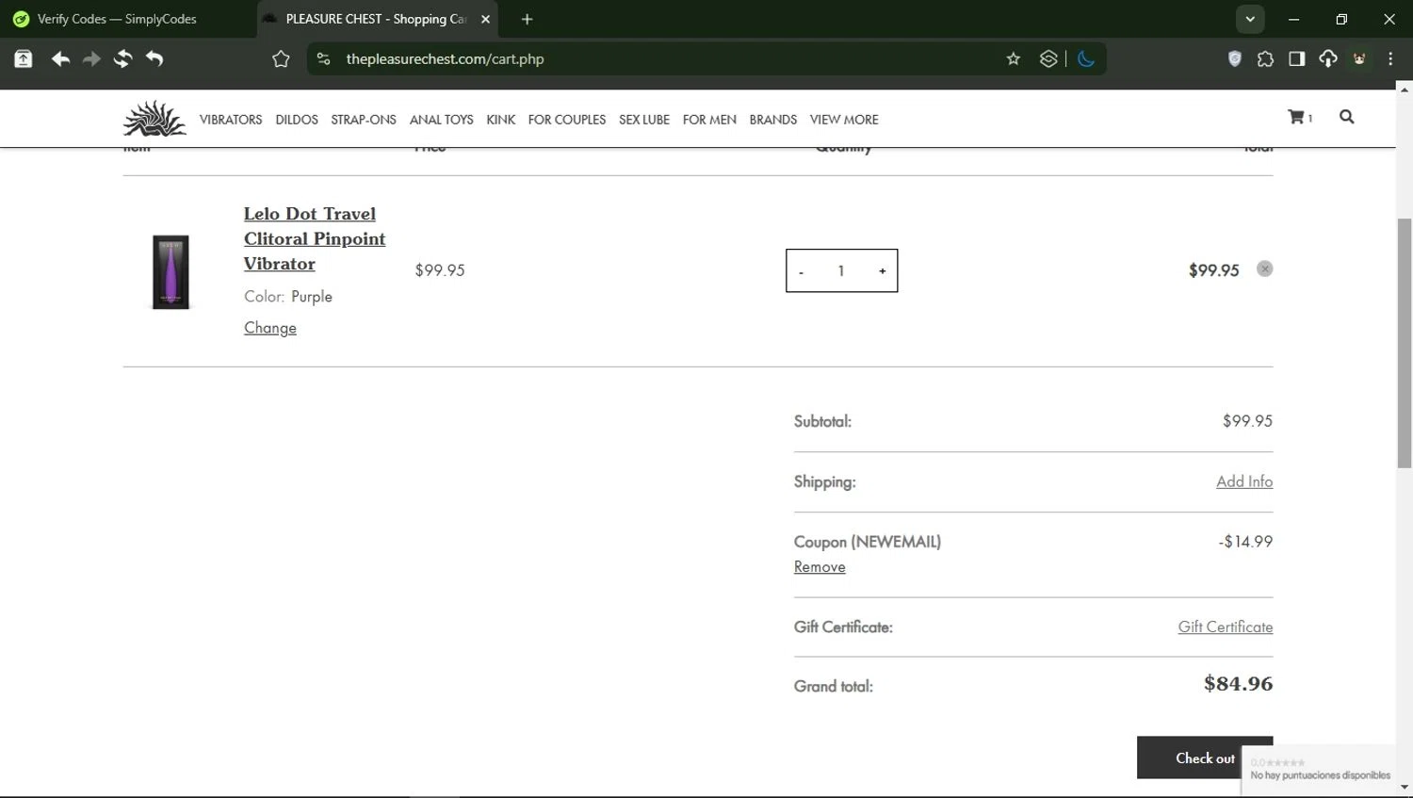Click the undo arrow icon in the toolbar
The width and height of the screenshot is (1413, 798).
(154, 59)
